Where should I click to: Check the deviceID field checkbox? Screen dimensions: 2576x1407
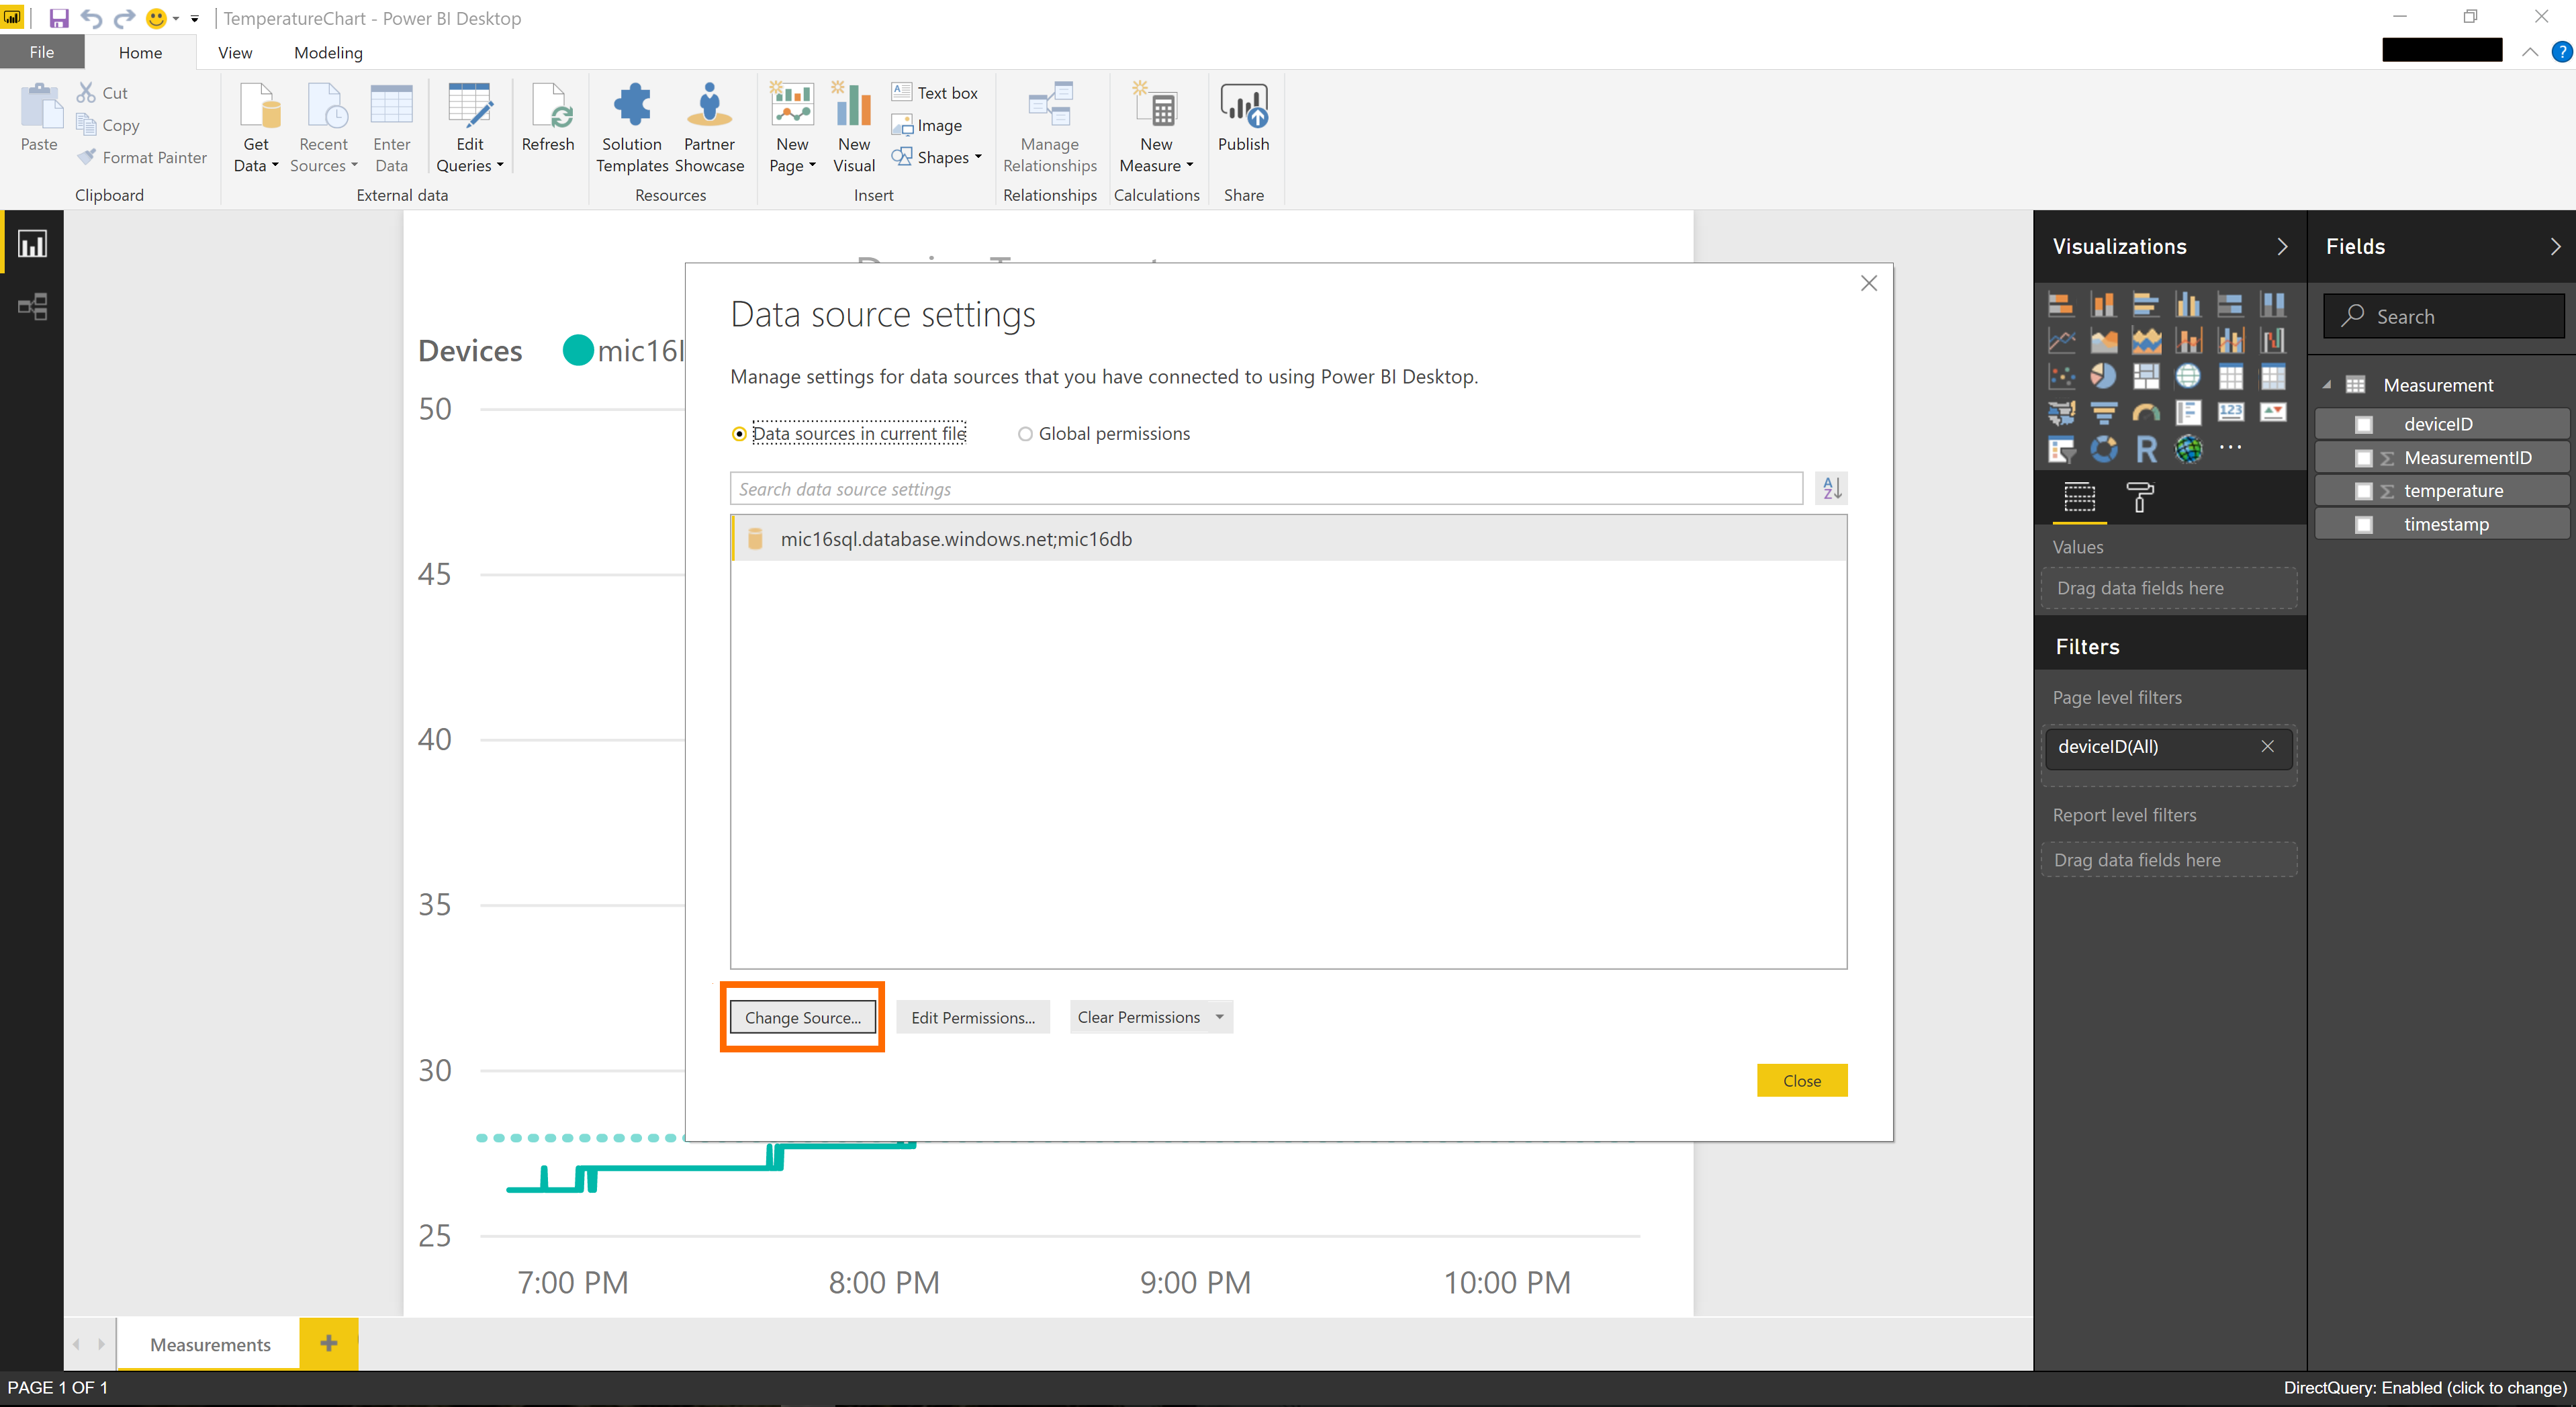coord(2364,424)
